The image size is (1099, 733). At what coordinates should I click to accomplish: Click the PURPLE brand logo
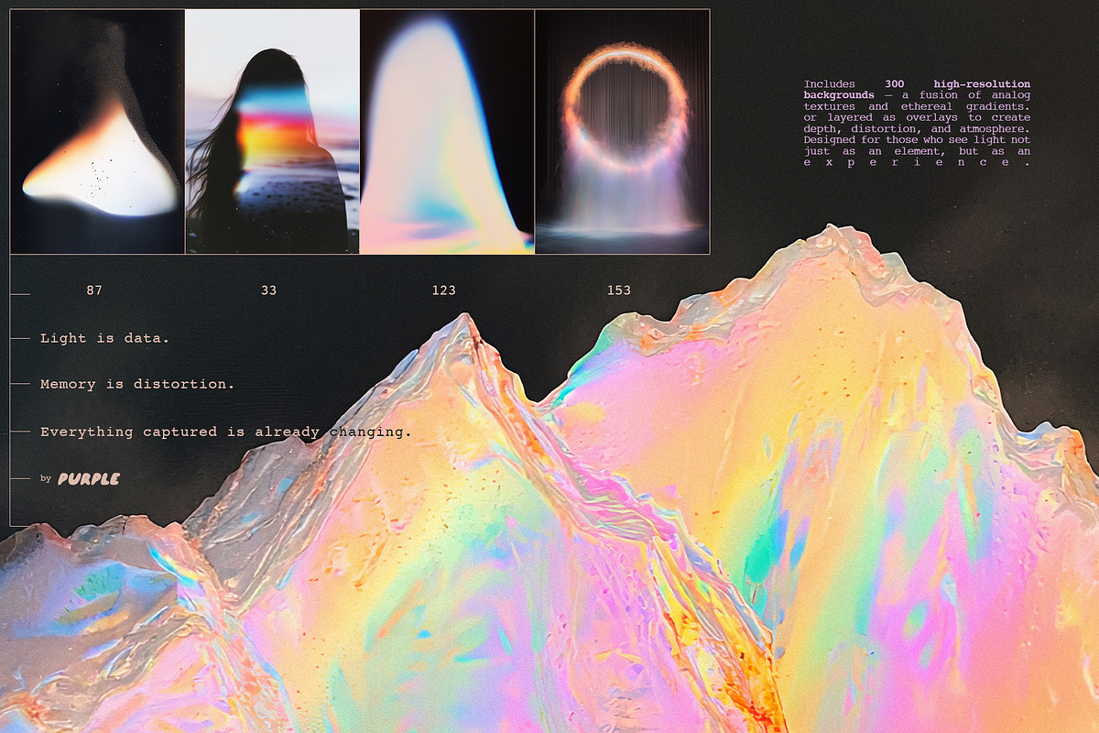[89, 478]
